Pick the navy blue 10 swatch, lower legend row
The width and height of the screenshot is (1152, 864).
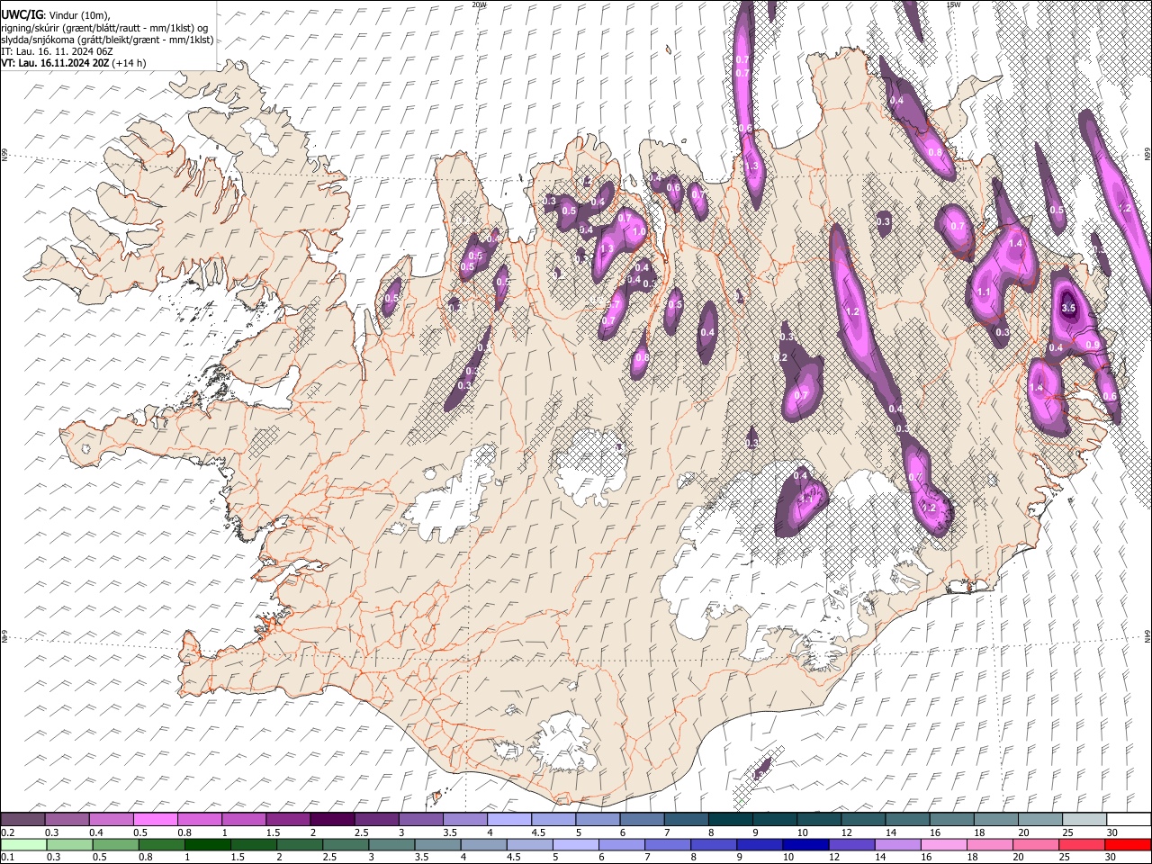[x=805, y=844]
